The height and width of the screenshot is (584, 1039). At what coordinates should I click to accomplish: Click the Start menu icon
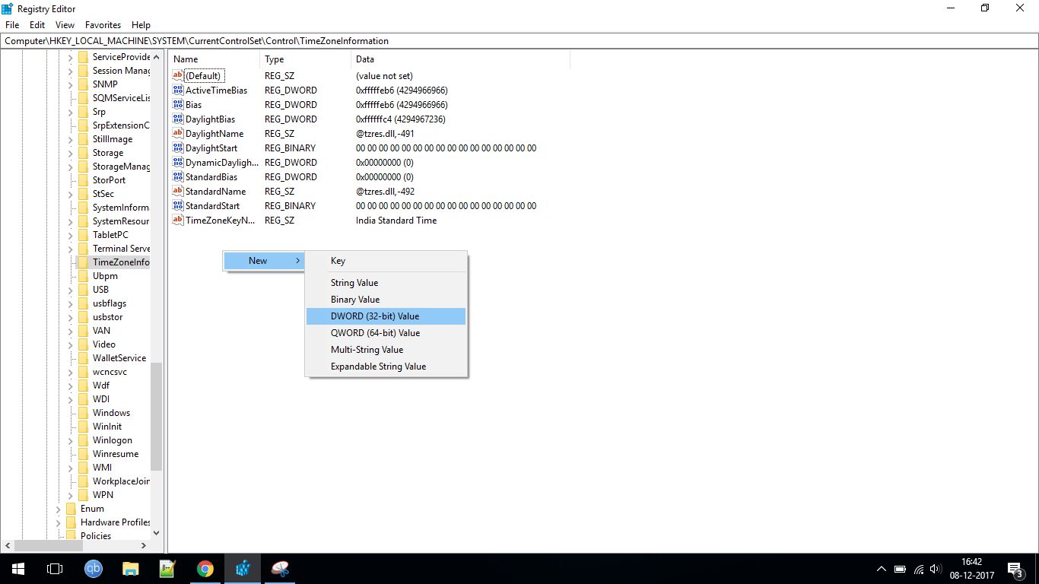[x=17, y=568]
